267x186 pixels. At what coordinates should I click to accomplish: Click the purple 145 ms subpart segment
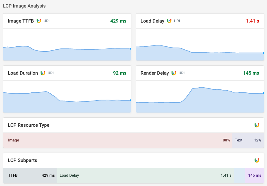click(254, 175)
